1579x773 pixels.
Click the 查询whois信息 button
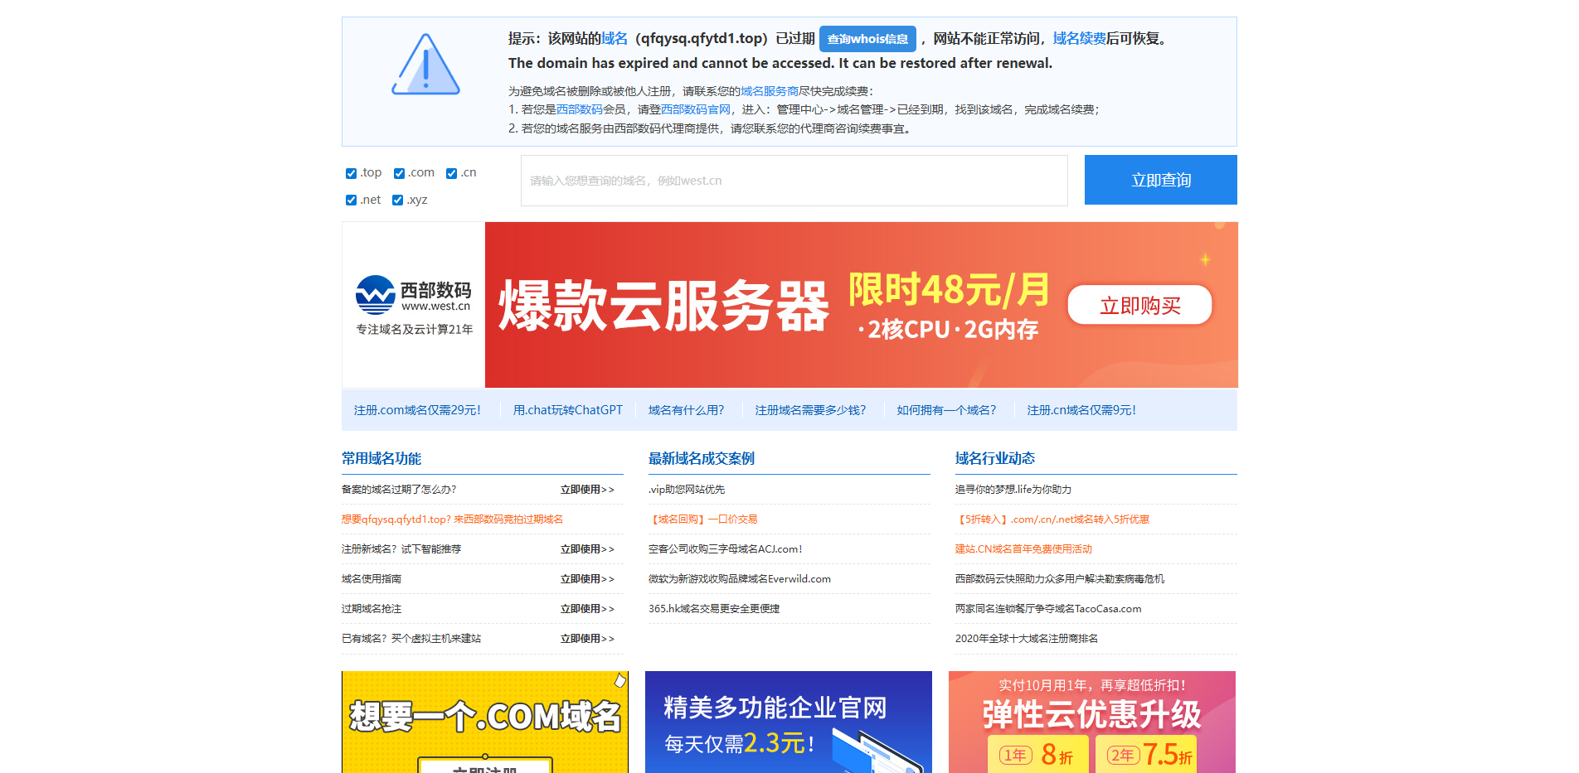pyautogui.click(x=867, y=38)
